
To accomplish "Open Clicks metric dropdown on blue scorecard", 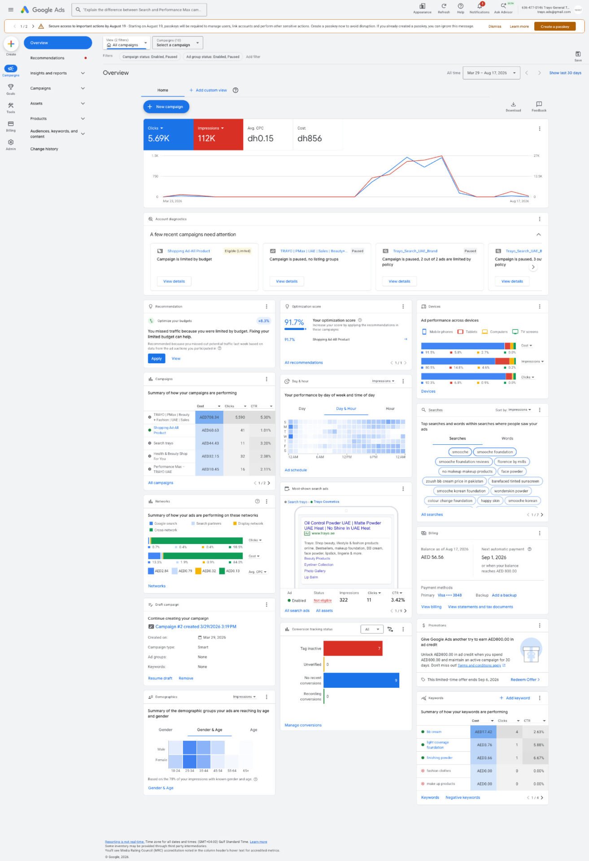I will [156, 128].
